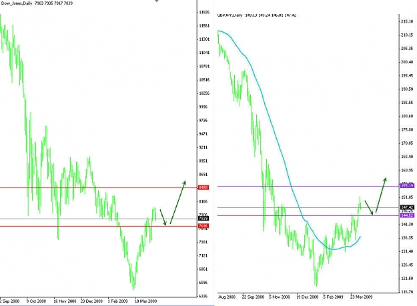This screenshot has height=306, width=417.
Task: Click the 185.55 price scale value
Action: coord(407,103)
